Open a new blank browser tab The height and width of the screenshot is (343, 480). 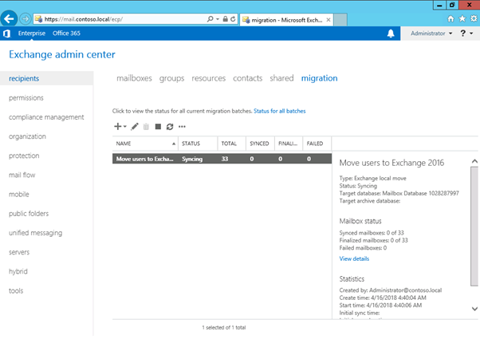pyautogui.click(x=340, y=20)
